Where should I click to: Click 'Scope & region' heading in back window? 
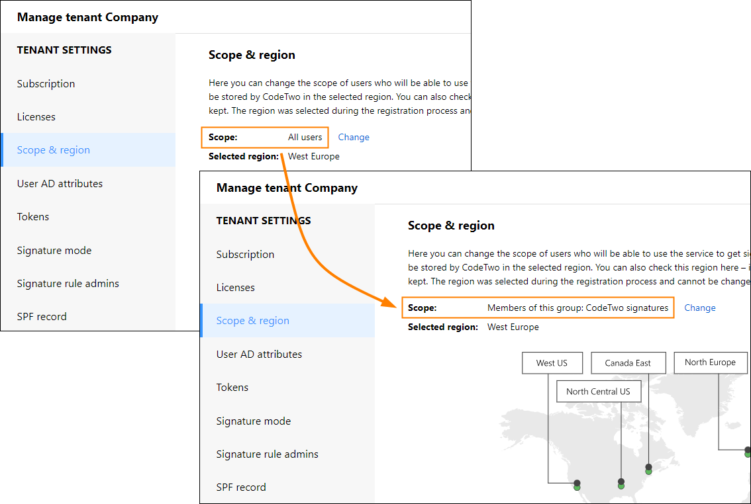(x=252, y=55)
